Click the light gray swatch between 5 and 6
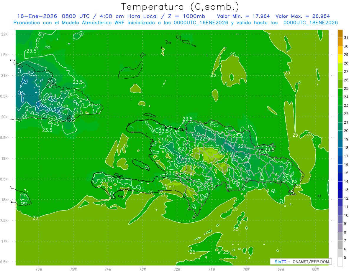The height and width of the screenshot is (273, 354). (340, 253)
